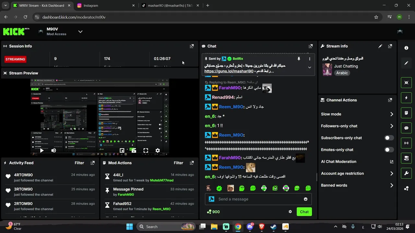This screenshot has width=415, height=233.
Task: Pop out the Chat panel
Action: [x=311, y=46]
